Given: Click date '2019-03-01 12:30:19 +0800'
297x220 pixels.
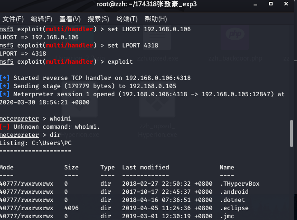Looking at the screenshot, I should click(167, 216).
